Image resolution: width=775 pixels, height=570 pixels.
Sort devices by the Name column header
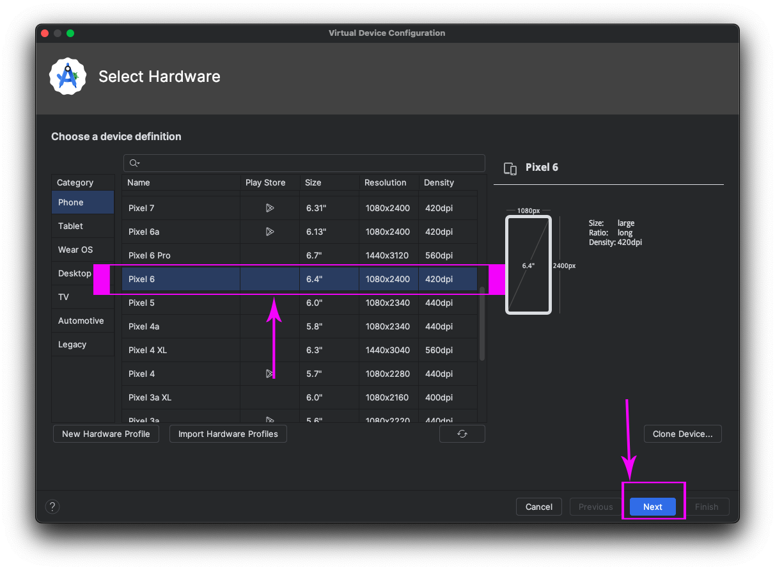(x=181, y=182)
